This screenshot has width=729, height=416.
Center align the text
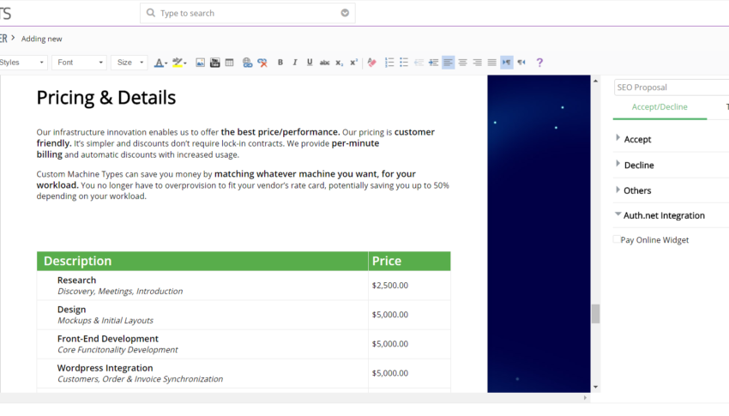tap(462, 63)
